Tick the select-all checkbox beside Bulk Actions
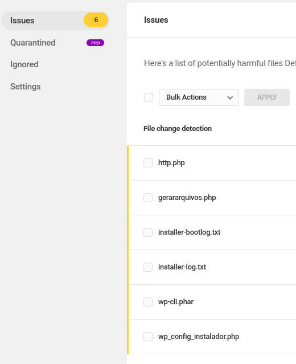296x364 pixels. tap(149, 97)
